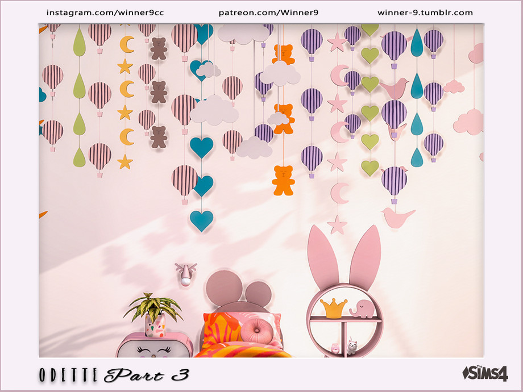
Task: Select the pink elephant figurine
Action: pyautogui.click(x=362, y=309)
